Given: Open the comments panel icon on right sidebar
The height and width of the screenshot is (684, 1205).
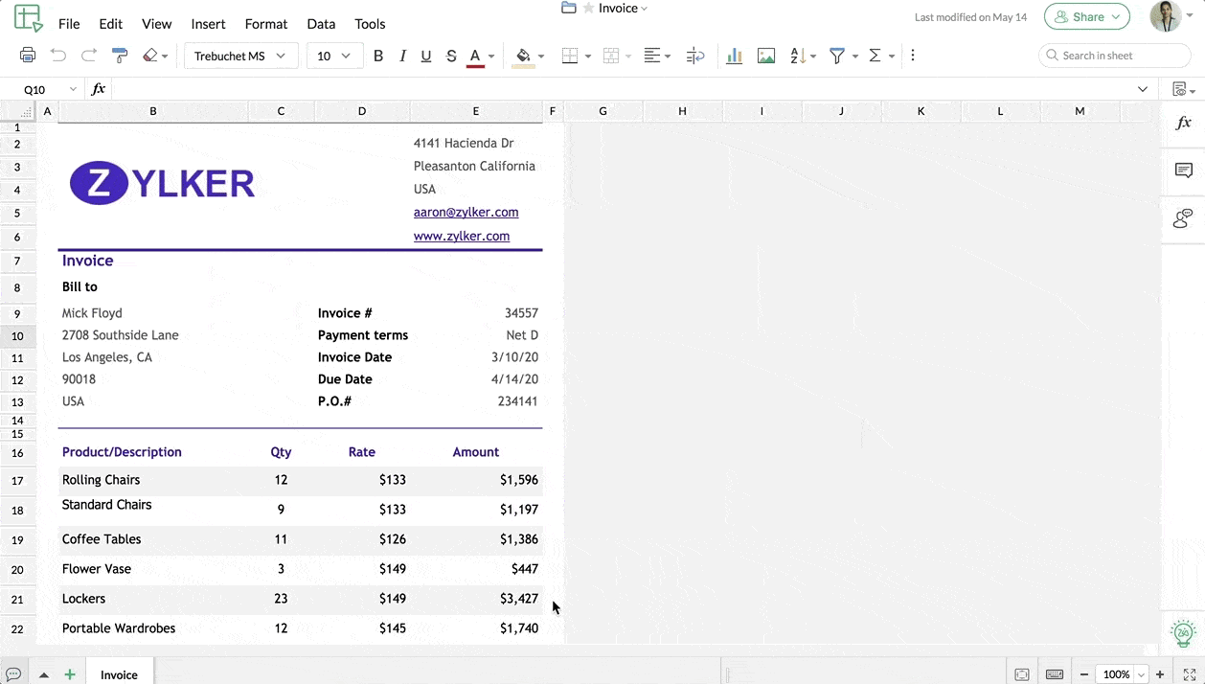Looking at the screenshot, I should pyautogui.click(x=1184, y=171).
